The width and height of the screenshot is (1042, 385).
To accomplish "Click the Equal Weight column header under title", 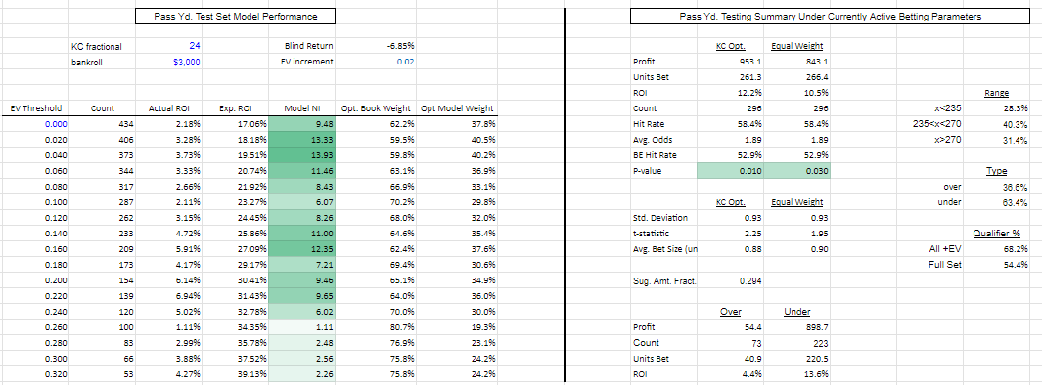I will click(x=796, y=47).
